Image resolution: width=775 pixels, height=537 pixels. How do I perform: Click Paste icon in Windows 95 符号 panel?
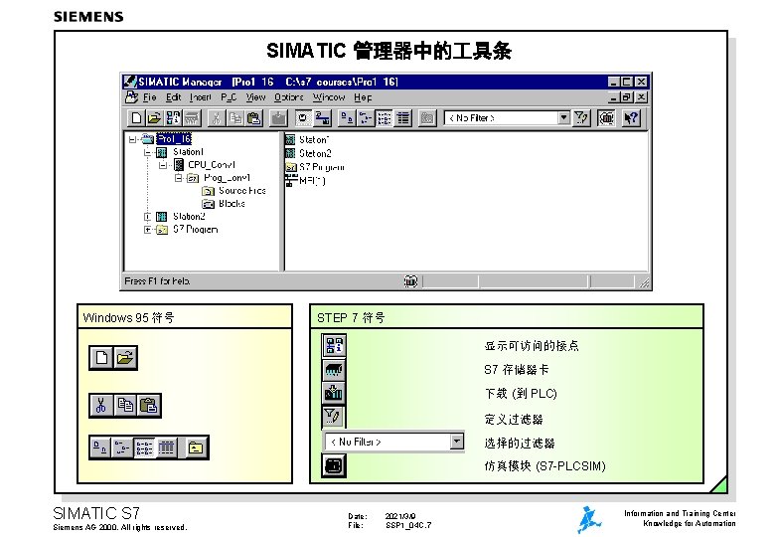(x=149, y=406)
